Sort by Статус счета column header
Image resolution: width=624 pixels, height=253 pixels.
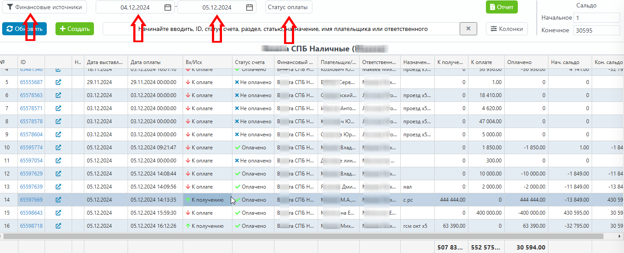[x=253, y=62]
